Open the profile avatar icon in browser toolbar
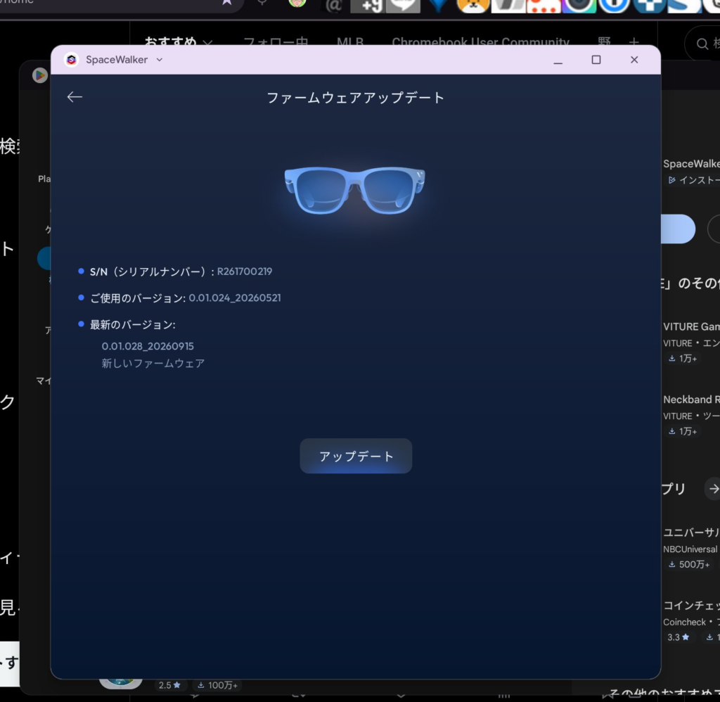 coord(297,3)
